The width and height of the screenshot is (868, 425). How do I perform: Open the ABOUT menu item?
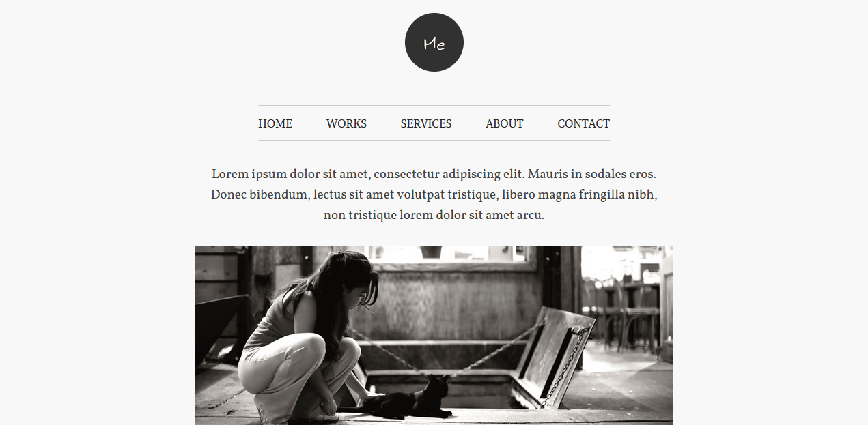505,123
